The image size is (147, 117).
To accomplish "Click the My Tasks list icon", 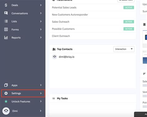I will [x=54, y=98].
